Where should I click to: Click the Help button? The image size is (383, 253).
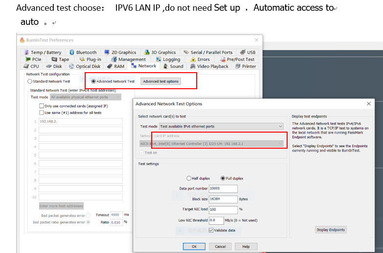[246, 247]
